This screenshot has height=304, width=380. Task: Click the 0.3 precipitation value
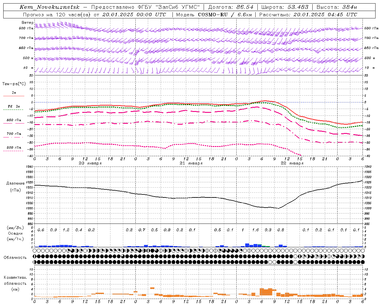click(x=268, y=230)
